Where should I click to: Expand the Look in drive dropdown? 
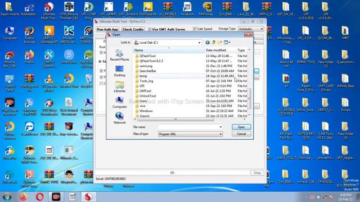199,43
